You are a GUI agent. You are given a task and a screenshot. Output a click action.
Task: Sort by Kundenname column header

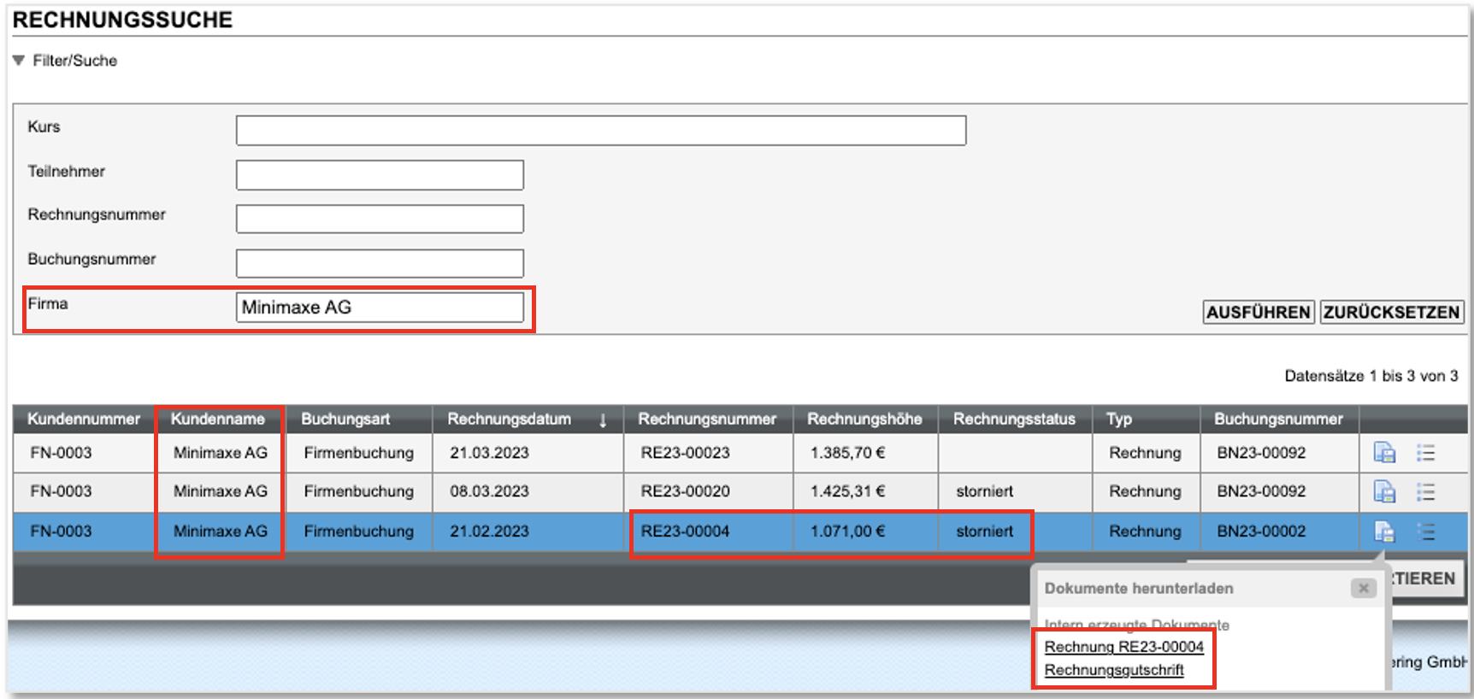tap(217, 419)
